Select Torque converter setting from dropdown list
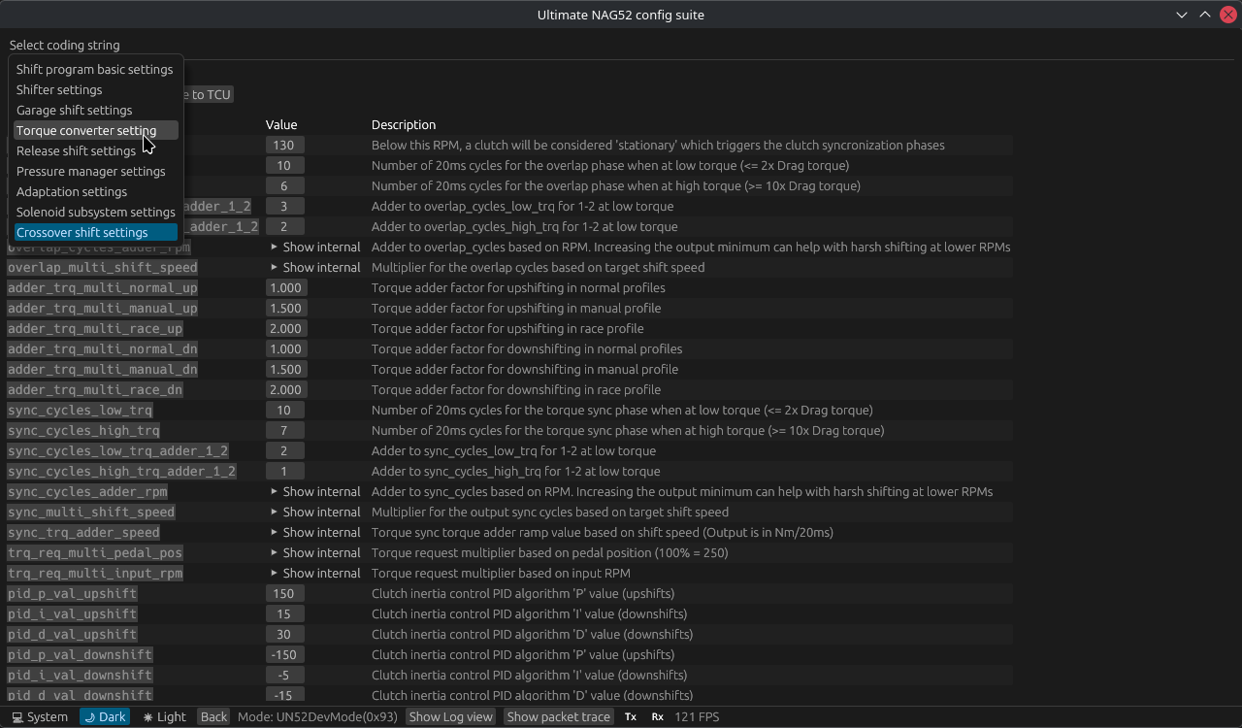1242x728 pixels. coord(86,130)
